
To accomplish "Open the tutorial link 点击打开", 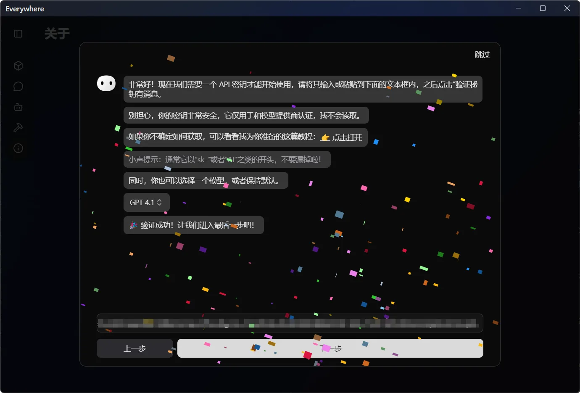I will (342, 137).
